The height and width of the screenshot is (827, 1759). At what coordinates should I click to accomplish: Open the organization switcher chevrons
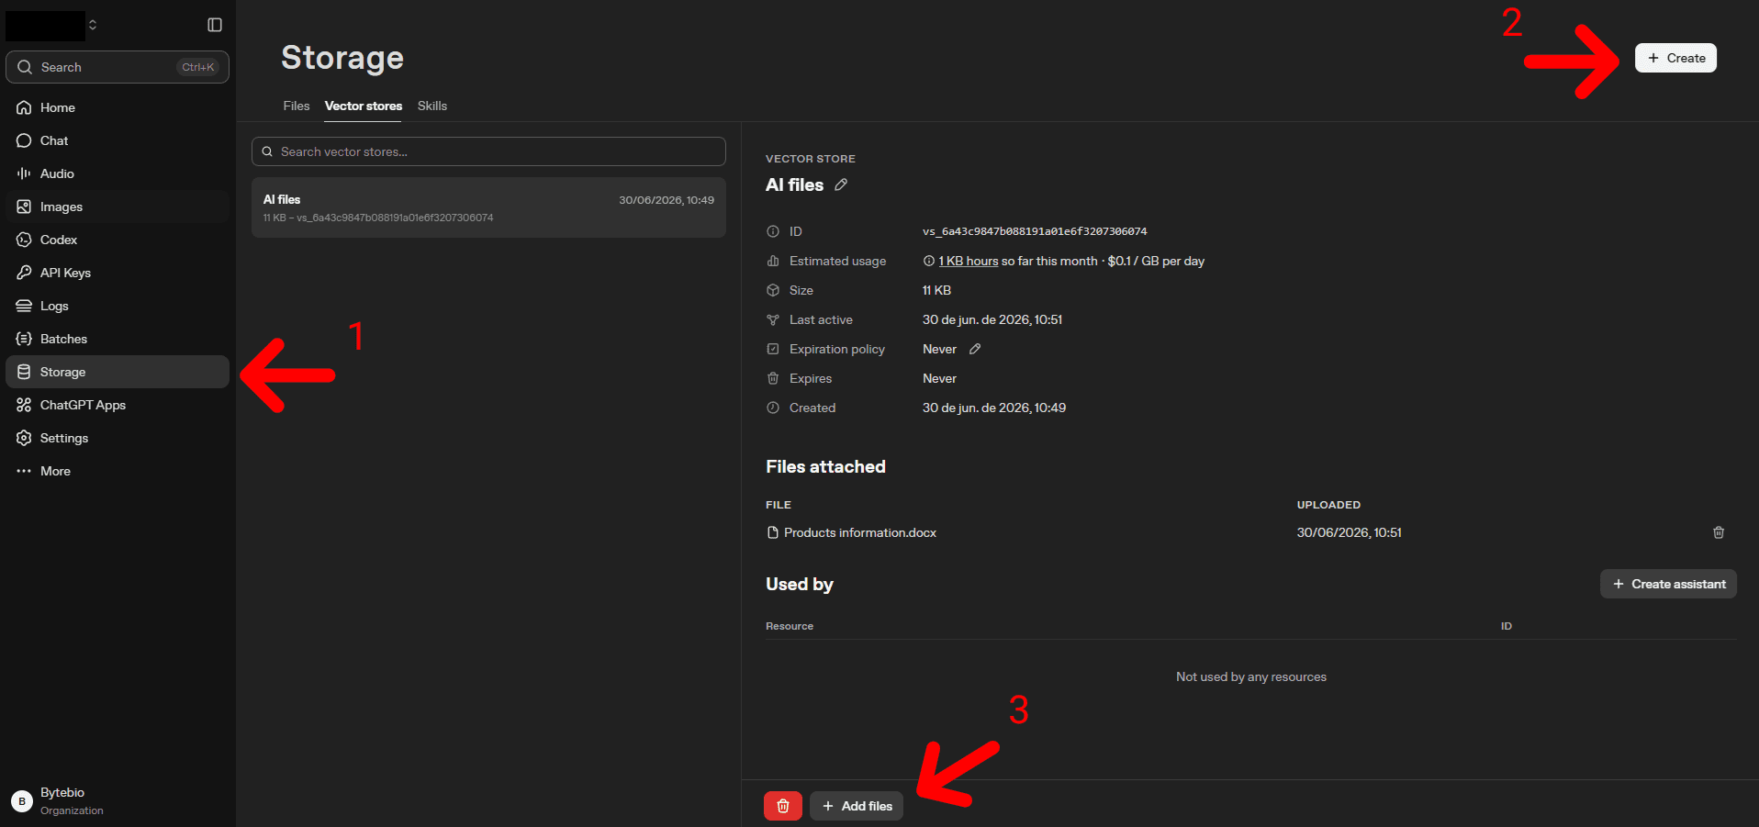click(x=93, y=25)
